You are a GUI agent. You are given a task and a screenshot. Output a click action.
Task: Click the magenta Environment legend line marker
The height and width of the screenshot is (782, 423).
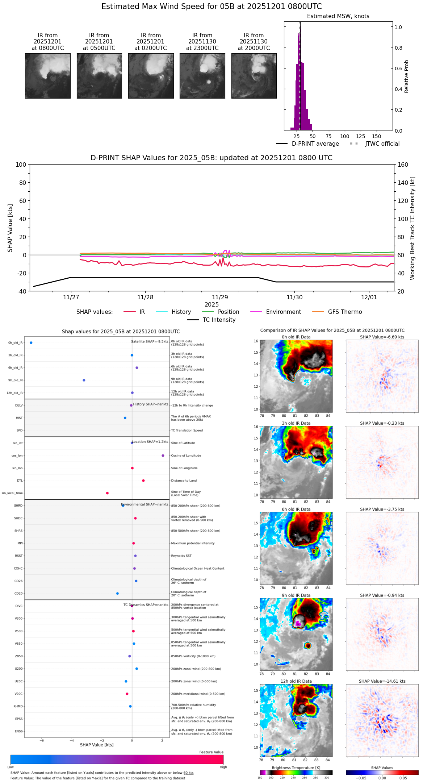(256, 312)
